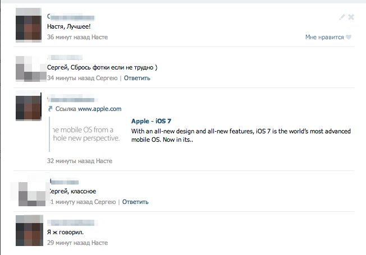
Task: Click the link arrow icon beside 'Ссылка'
Action: tap(50, 109)
